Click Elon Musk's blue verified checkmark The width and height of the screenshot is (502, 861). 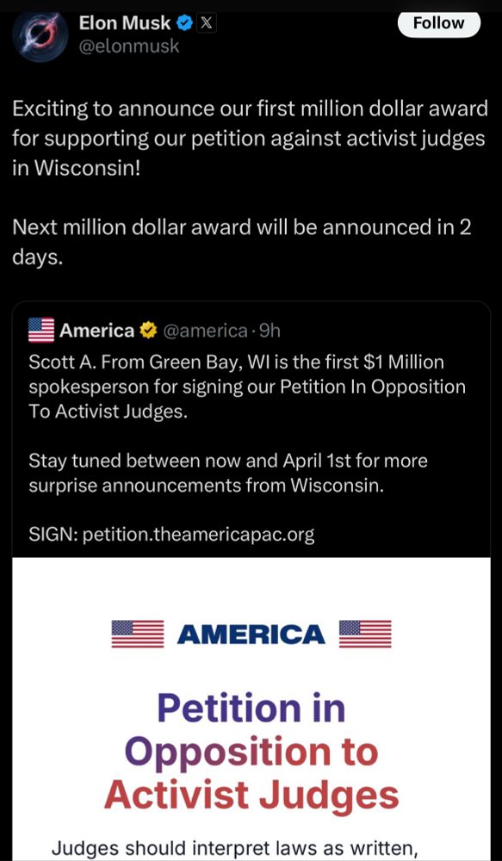184,22
